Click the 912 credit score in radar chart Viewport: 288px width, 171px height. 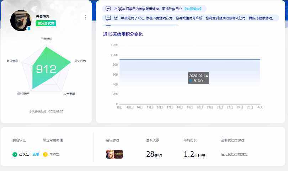click(46, 69)
